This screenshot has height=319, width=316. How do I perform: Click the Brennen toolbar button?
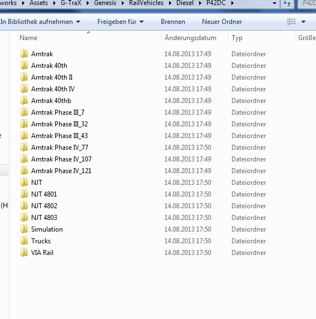[173, 22]
